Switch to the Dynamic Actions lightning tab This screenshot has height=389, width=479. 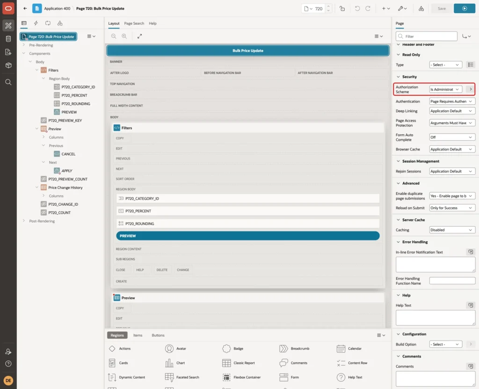coord(36,23)
